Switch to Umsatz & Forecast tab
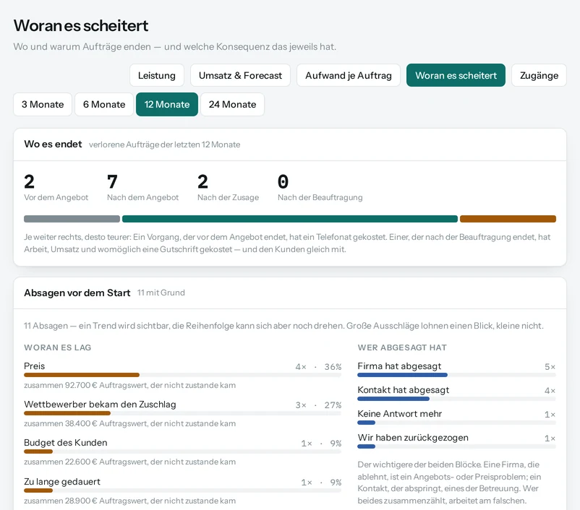Screen dimensions: 580x510 click(240, 75)
